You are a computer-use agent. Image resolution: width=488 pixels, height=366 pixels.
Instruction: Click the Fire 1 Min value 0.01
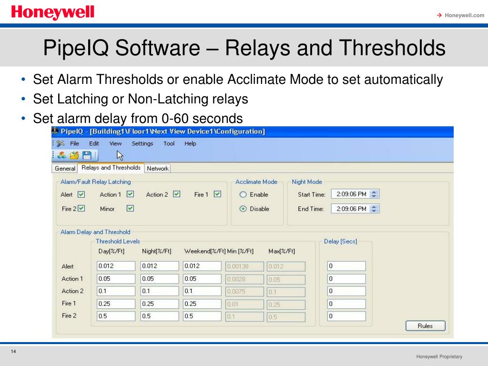pyautogui.click(x=244, y=305)
